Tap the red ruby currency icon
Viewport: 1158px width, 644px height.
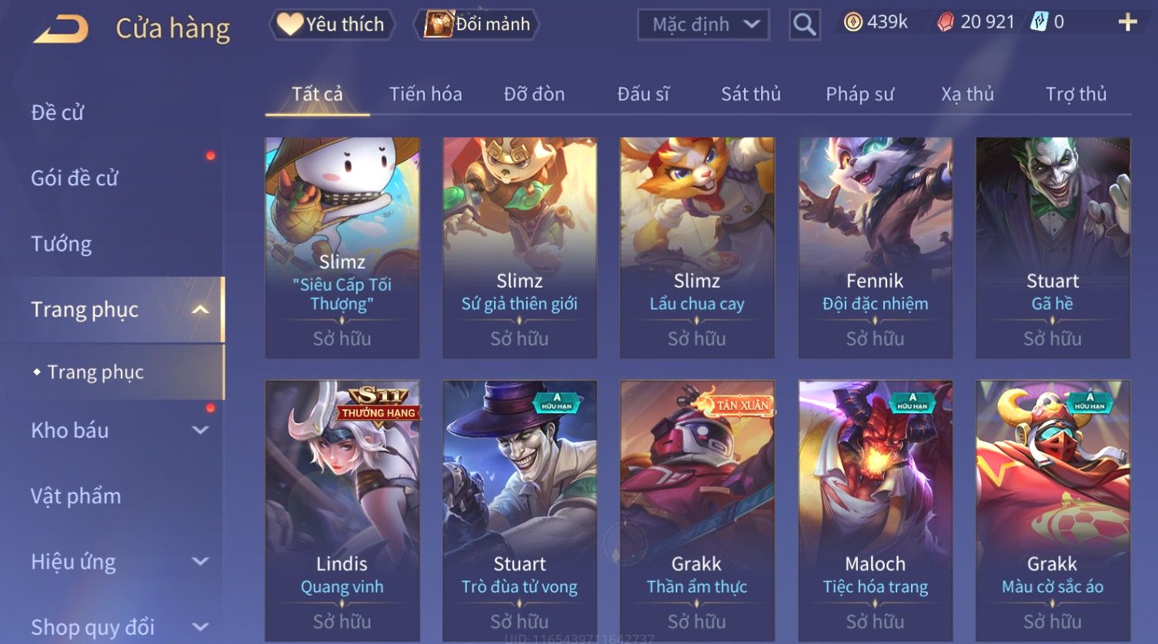click(946, 22)
